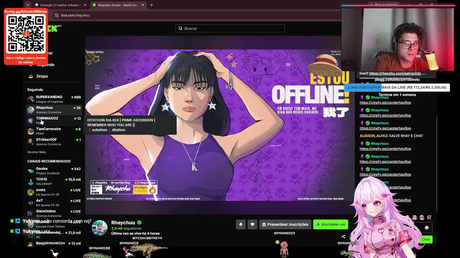Image resolution: width=460 pixels, height=258 pixels.
Task: Click TiaoCarroceiro's avatar in the sidebar
Action: point(31,131)
